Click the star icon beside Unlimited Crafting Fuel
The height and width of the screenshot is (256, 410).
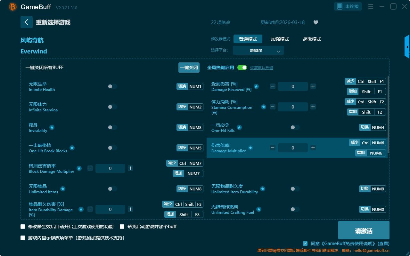259,209
